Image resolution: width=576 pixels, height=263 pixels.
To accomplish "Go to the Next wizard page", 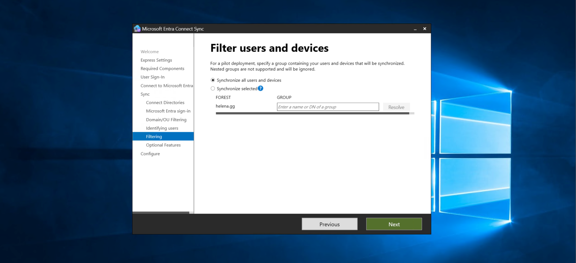I will (394, 224).
